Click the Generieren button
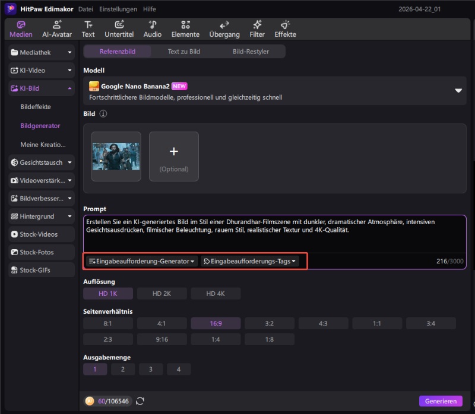The height and width of the screenshot is (414, 475). click(x=441, y=401)
